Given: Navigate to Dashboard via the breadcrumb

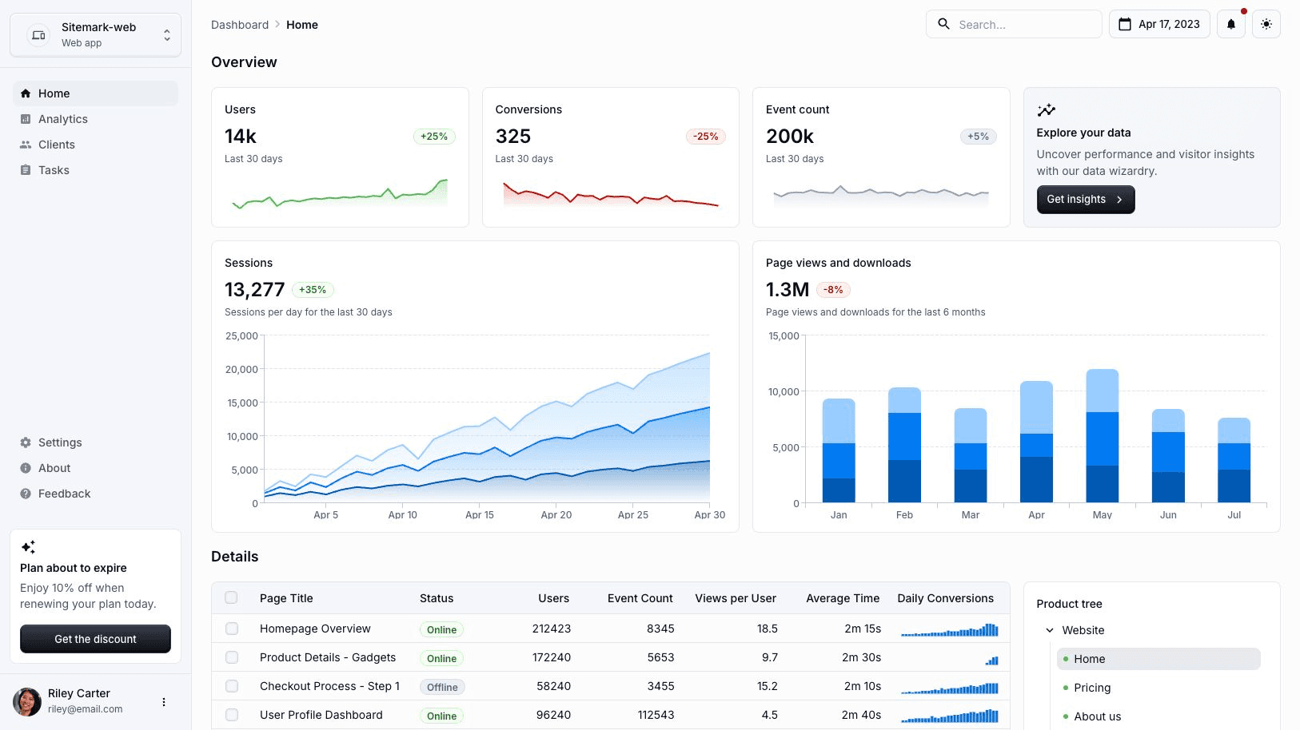Looking at the screenshot, I should click(239, 24).
